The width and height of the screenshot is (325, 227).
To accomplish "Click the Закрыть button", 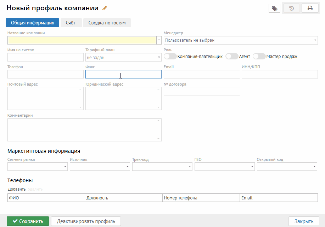I will click(304, 221).
